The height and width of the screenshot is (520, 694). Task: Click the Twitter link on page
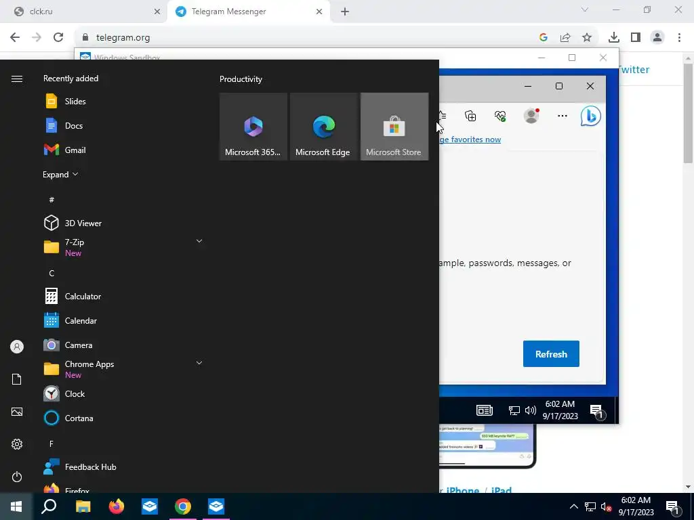(634, 70)
